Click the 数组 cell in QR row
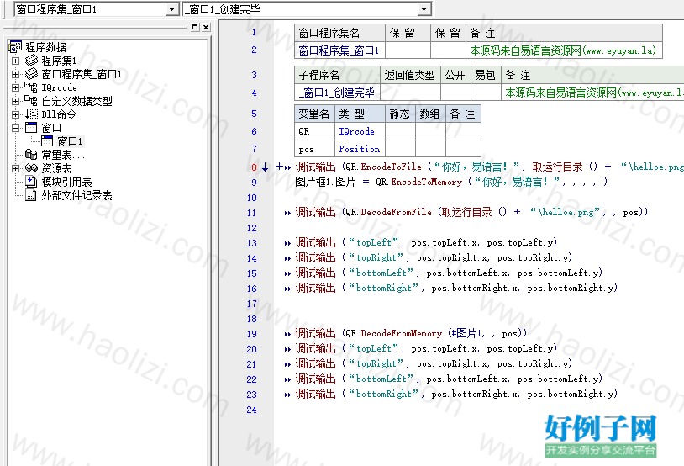 click(x=430, y=131)
